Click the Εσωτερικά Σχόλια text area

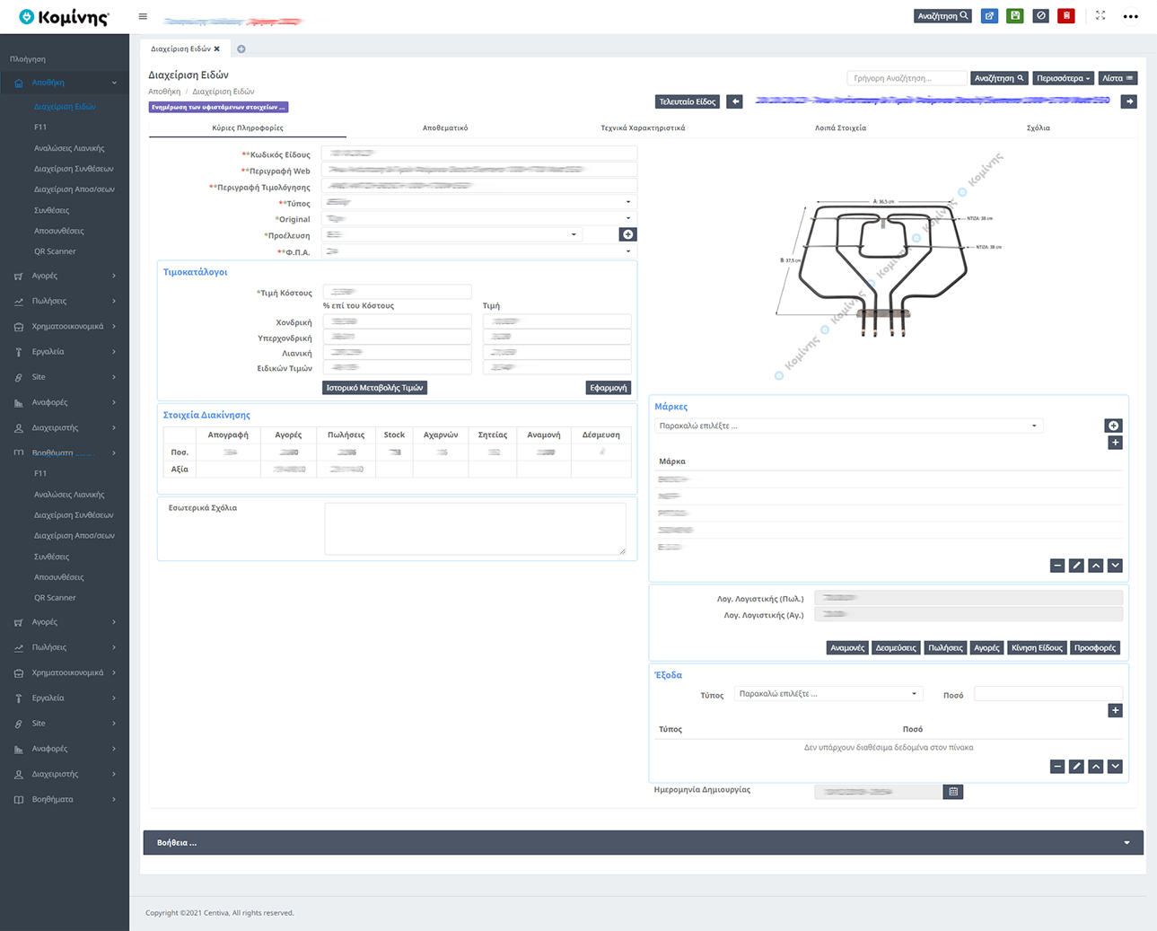475,529
